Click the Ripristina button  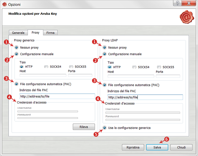click(133, 147)
